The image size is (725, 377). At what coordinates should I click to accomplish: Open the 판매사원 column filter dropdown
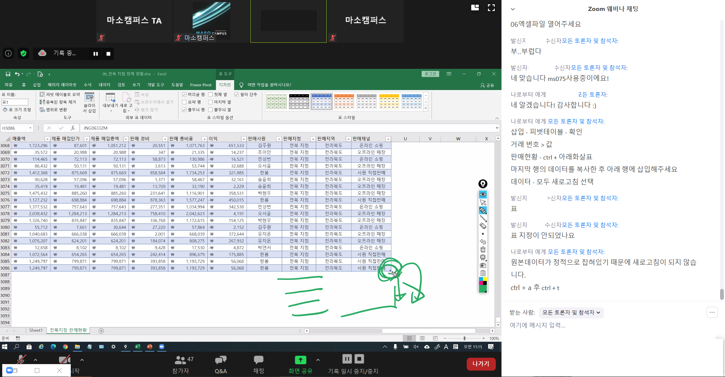279,139
